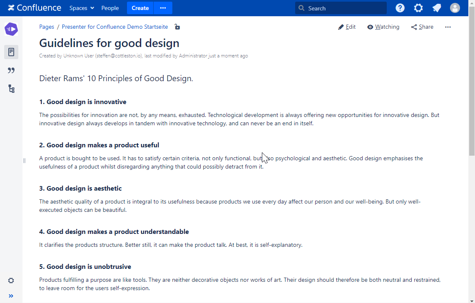Go to Pages via the breadcrumb link
This screenshot has height=303, width=475.
click(x=46, y=27)
